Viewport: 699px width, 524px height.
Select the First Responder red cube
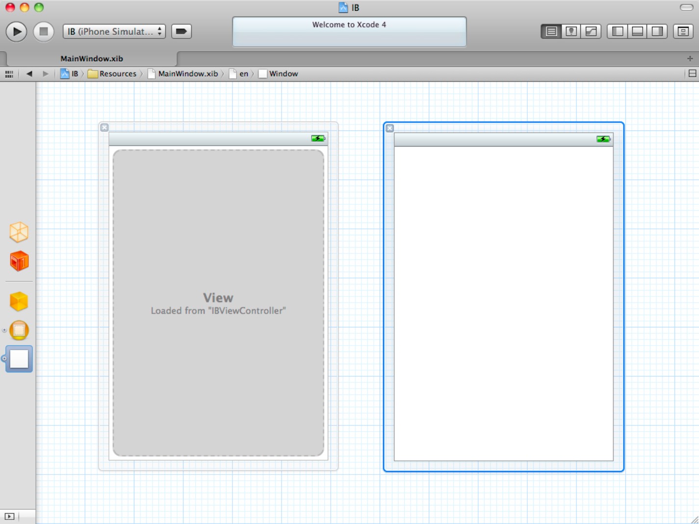[x=19, y=261]
